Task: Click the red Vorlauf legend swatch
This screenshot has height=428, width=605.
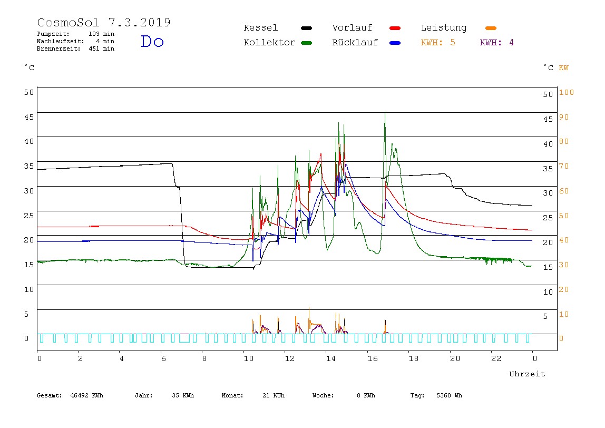Action: pos(395,28)
